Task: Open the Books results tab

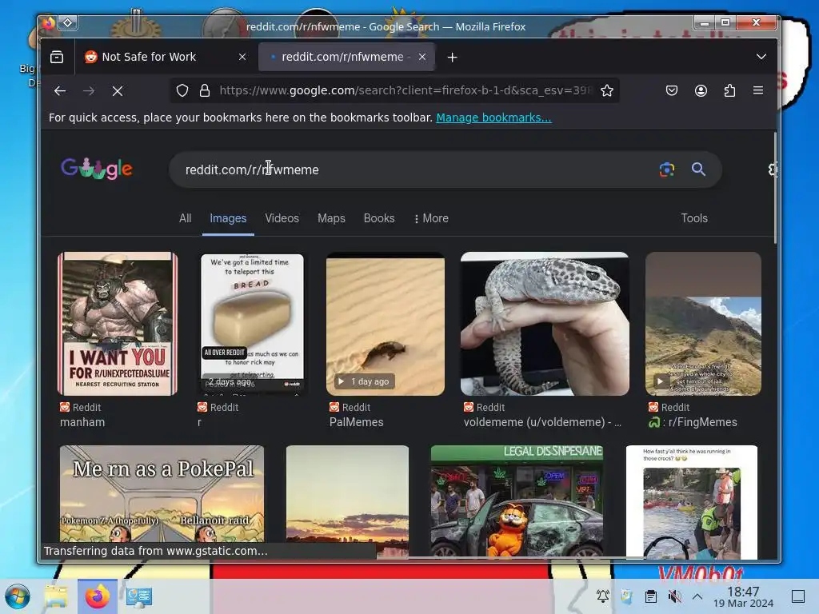Action: click(x=379, y=218)
